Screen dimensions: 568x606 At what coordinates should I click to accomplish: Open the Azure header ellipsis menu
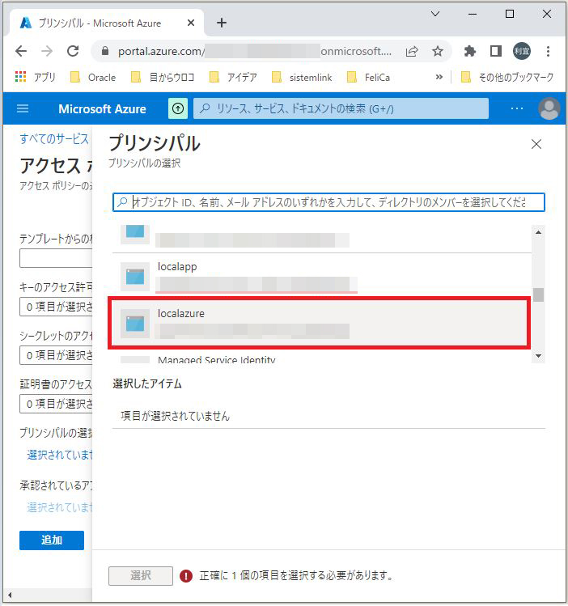coord(516,108)
